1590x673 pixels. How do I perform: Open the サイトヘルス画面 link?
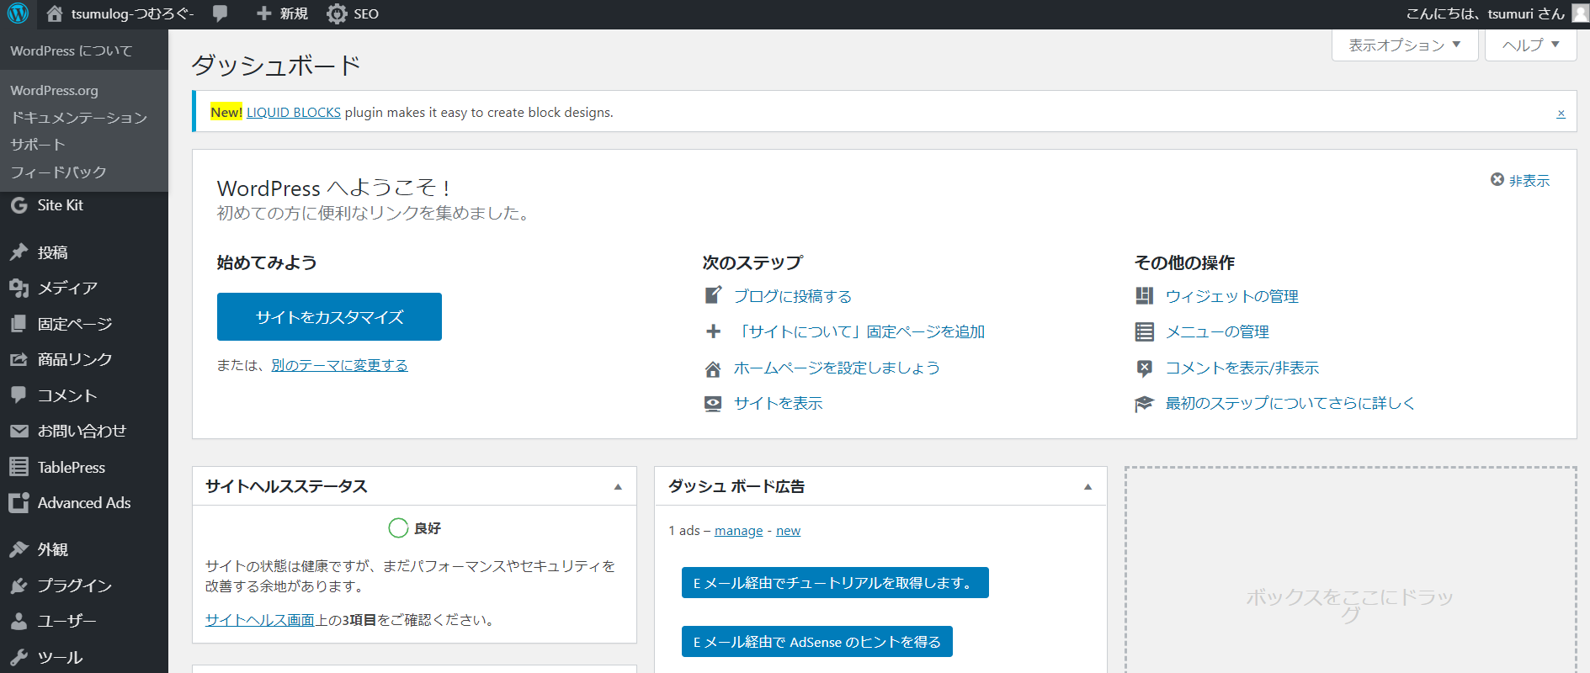[x=260, y=620]
